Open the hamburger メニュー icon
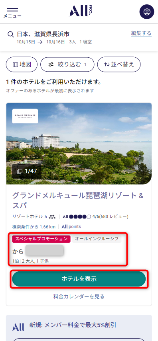This screenshot has width=158, height=341. (x=12, y=12)
